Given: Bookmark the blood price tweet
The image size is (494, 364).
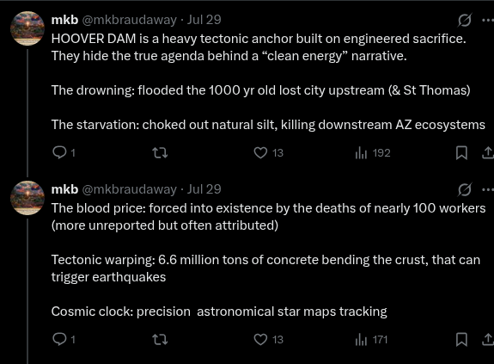Looking at the screenshot, I should pos(461,340).
